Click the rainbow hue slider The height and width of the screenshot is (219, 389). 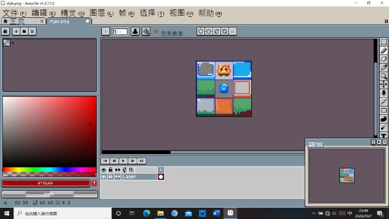[x=49, y=170]
